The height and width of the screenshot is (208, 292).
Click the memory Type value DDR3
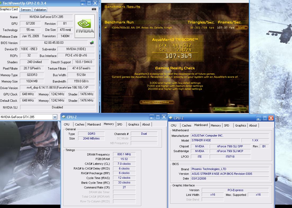pyautogui.click(x=91, y=134)
